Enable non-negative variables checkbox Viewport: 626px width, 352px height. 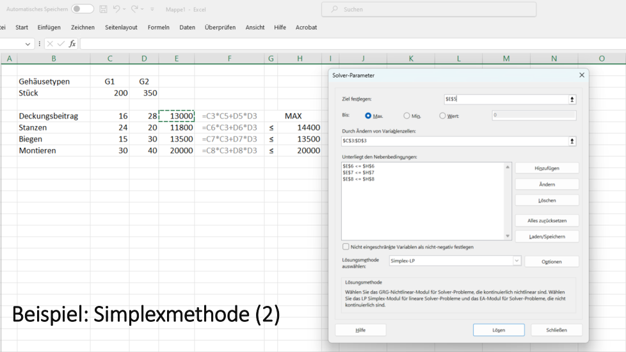(346, 246)
